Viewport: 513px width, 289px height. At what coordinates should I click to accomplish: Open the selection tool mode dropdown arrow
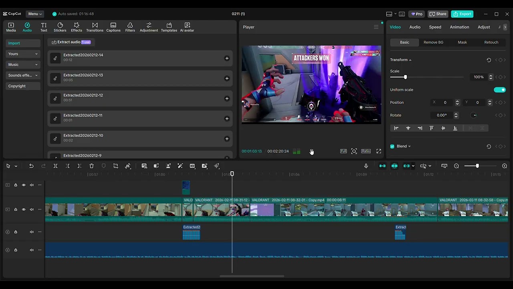16,166
